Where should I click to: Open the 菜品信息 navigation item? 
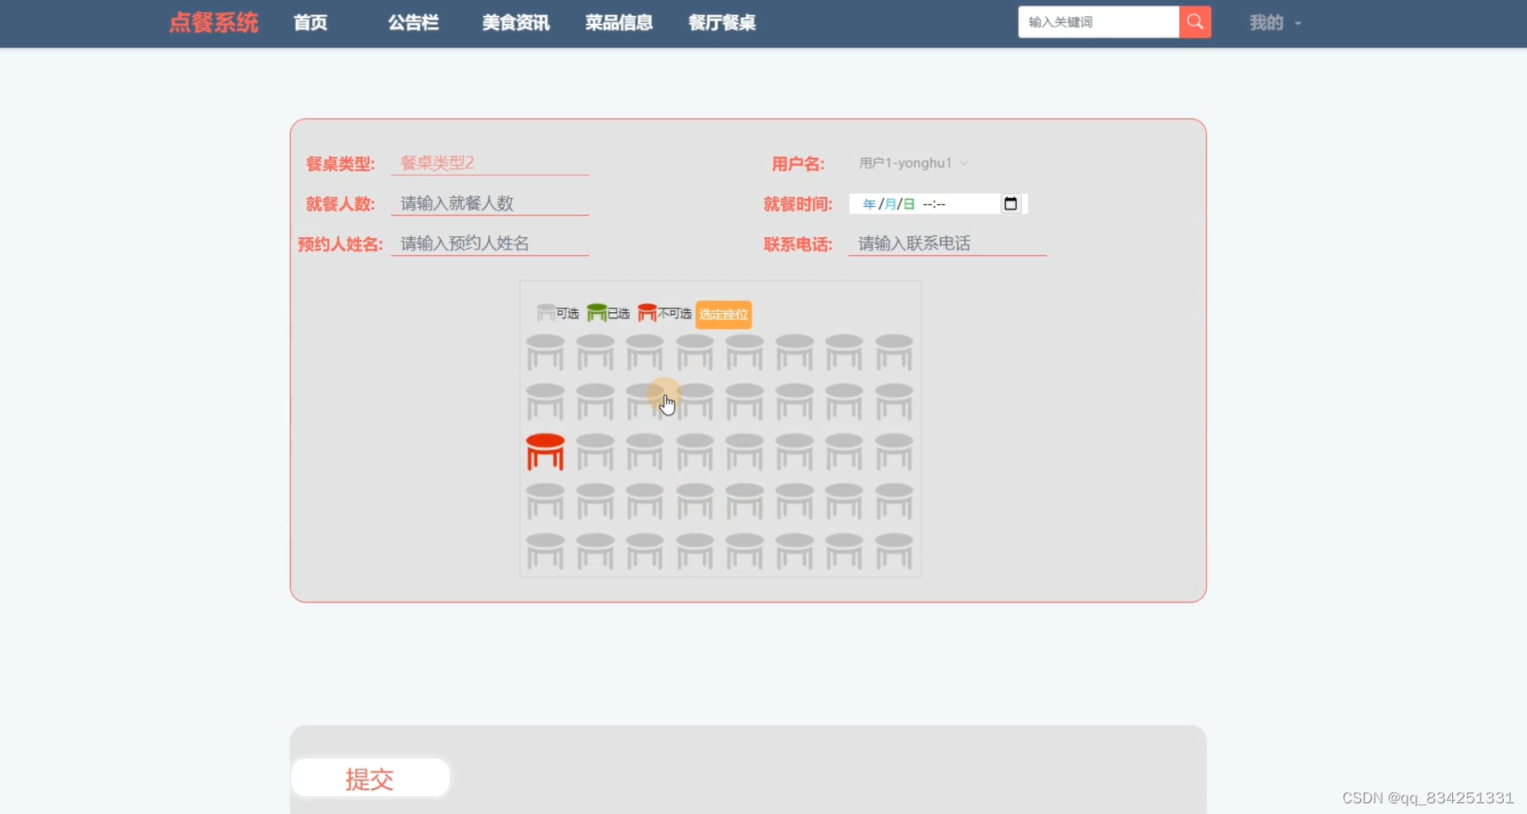coord(619,23)
